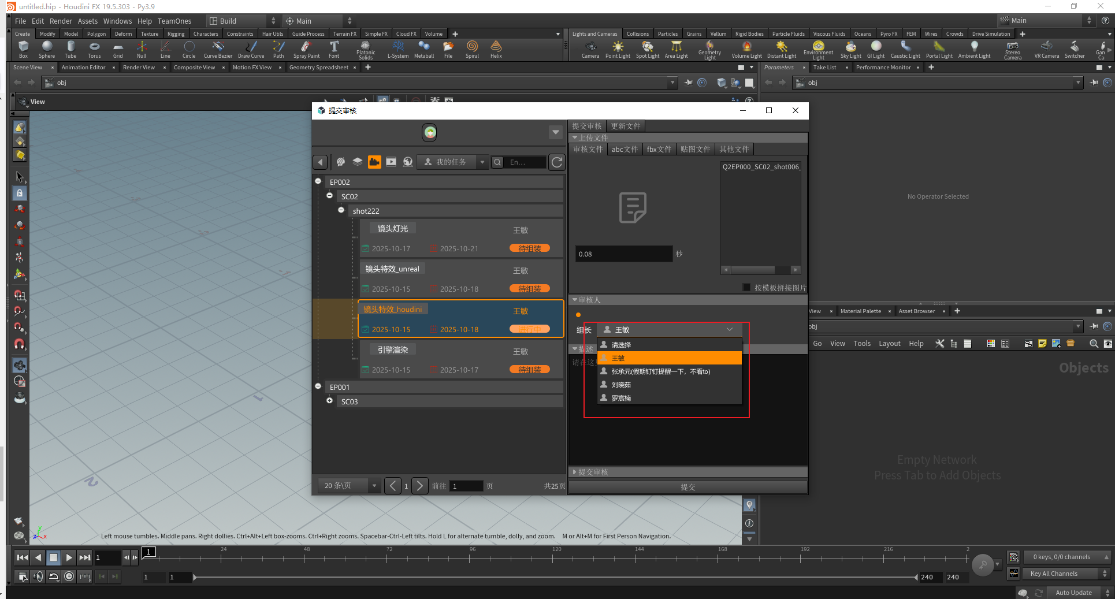Viewport: 1115px width, 599px height.
Task: Select the Point Light tool
Action: tap(618, 49)
